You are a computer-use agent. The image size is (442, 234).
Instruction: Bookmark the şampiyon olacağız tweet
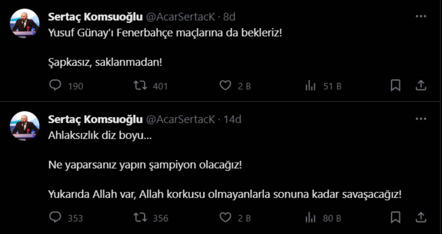395,217
